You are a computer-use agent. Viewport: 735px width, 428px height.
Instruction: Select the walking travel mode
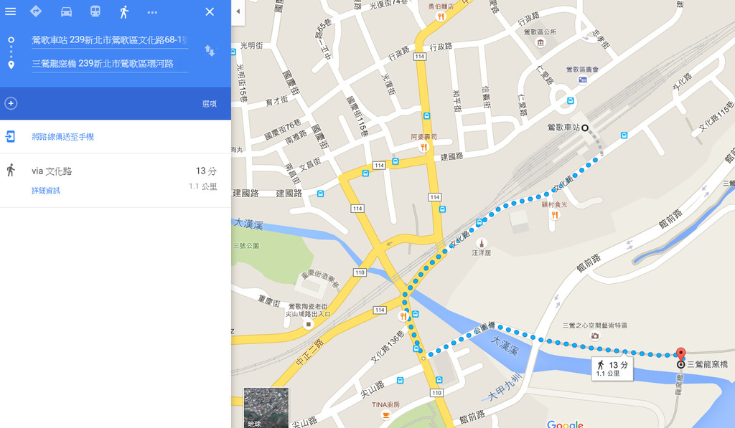124,11
